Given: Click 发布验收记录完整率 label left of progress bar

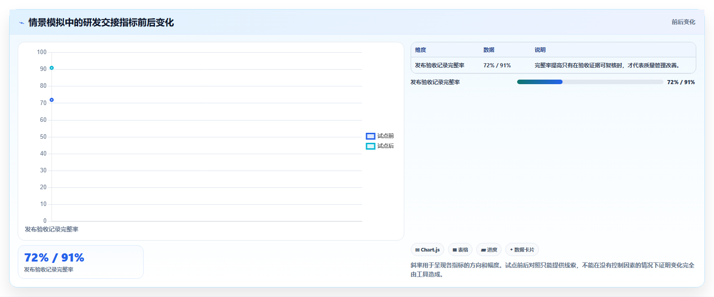Looking at the screenshot, I should coord(435,82).
